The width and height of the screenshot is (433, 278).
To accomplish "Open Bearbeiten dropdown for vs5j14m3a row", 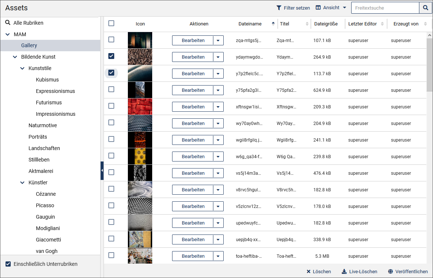I will tap(218, 173).
